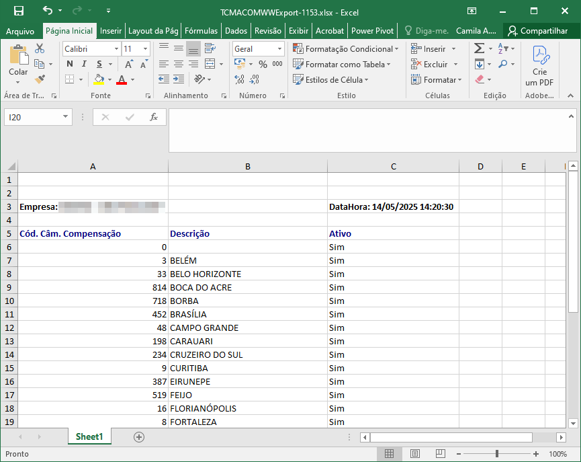
Task: Copy selection with the Copy icon
Action: [x=39, y=64]
